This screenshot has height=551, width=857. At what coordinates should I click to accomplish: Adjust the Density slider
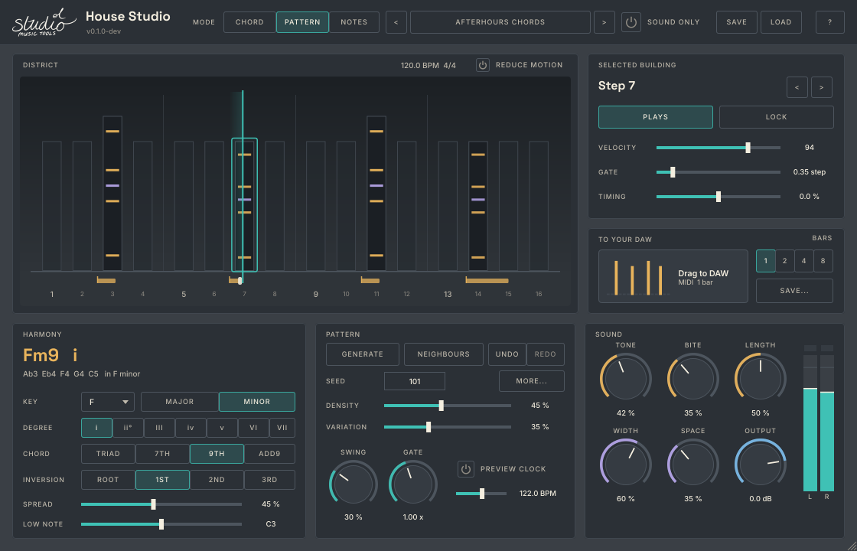(448, 406)
